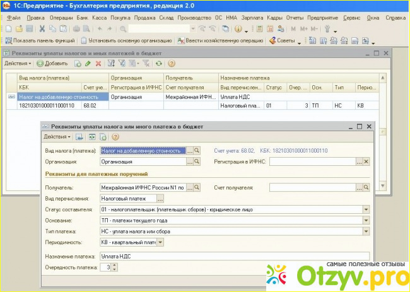This screenshot has width=410, height=292.
Task: Click the red delete X icon in list toolbar
Action: (98, 64)
